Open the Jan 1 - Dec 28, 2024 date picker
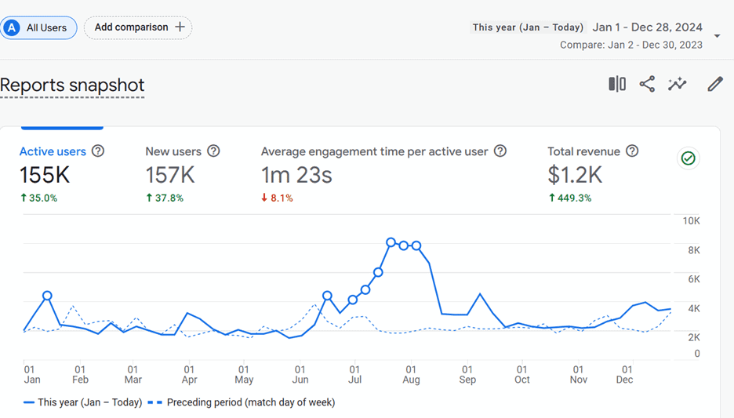 [x=648, y=27]
